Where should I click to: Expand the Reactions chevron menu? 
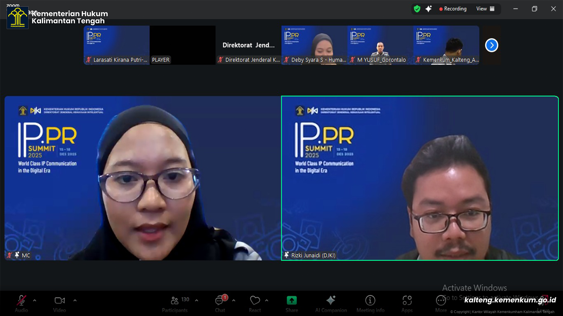(x=267, y=300)
